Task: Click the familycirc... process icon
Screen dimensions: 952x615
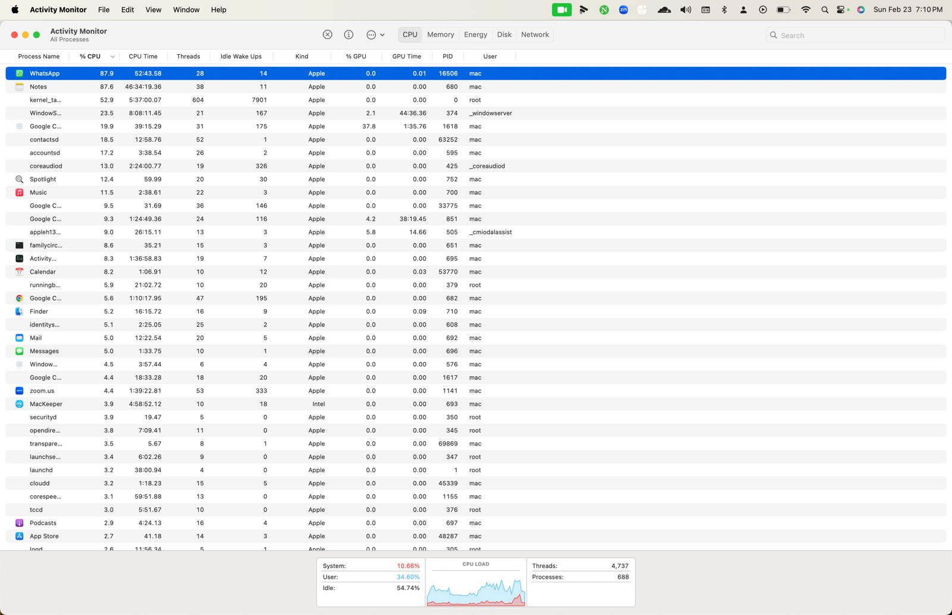Action: click(19, 245)
